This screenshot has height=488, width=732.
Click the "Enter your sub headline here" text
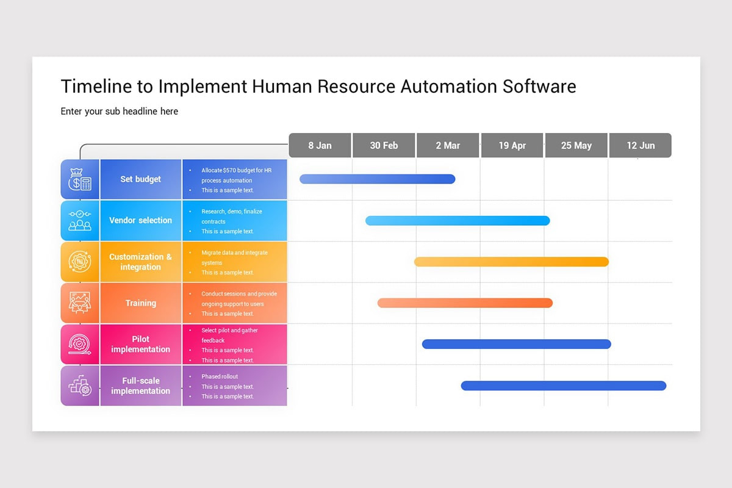[119, 111]
